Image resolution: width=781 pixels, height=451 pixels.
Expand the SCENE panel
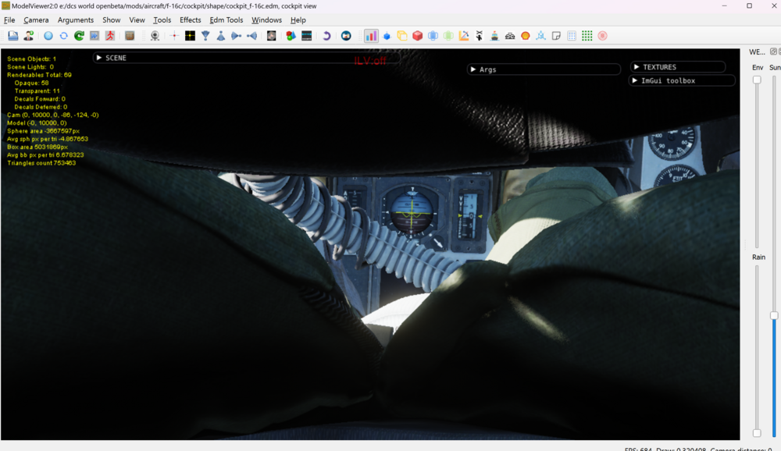(98, 58)
